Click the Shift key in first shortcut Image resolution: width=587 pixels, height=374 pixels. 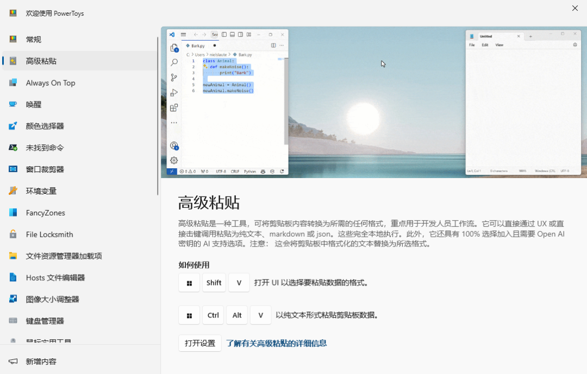pos(214,283)
